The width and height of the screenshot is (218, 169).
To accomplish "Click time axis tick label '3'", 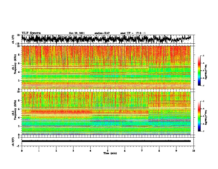I will coord(73,151).
